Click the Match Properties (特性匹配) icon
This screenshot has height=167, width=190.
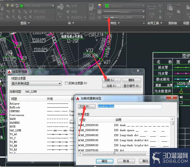(92, 7)
